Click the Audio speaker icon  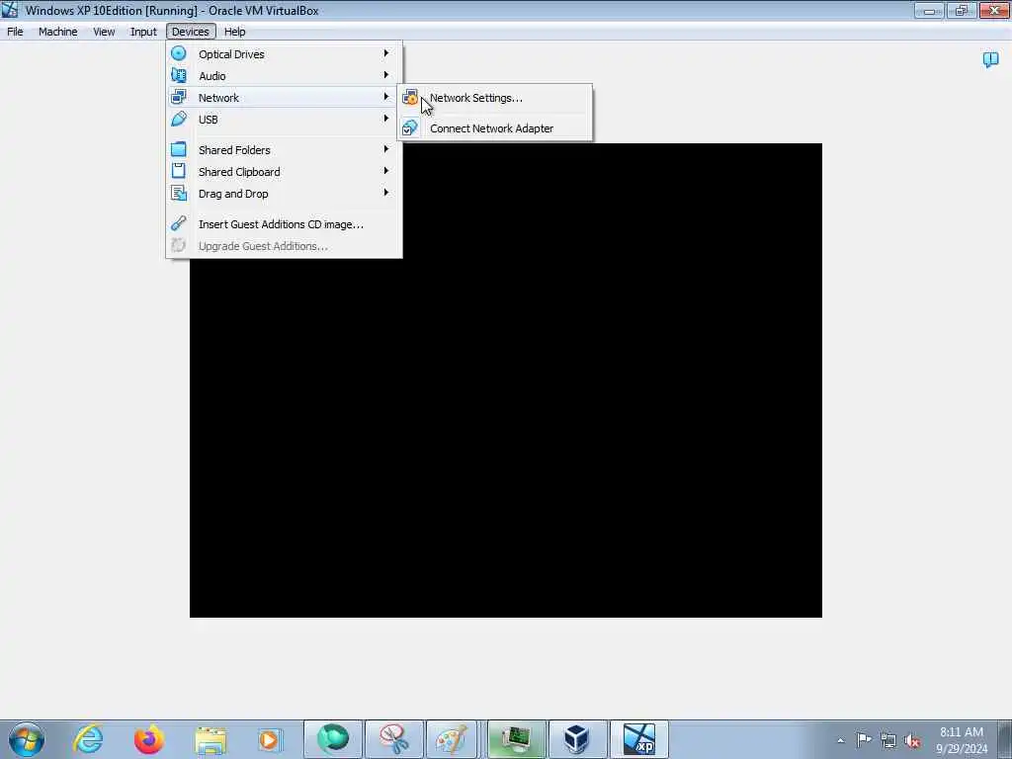(179, 75)
